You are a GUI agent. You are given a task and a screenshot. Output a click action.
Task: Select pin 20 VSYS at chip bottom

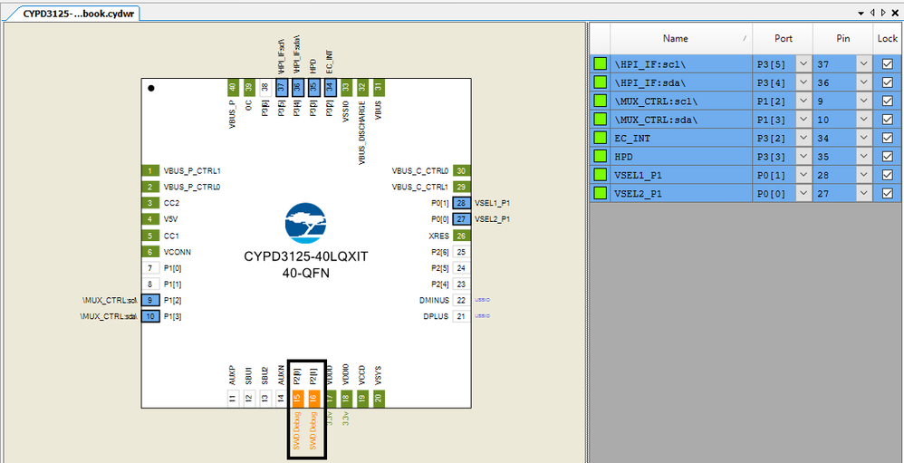pos(379,399)
